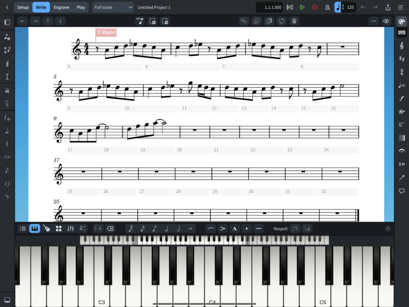
Task: Click the tempo value 120
Action: click(350, 7)
